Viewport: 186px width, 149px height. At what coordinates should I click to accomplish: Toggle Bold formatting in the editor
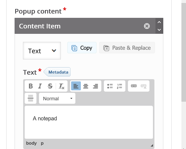point(31,86)
